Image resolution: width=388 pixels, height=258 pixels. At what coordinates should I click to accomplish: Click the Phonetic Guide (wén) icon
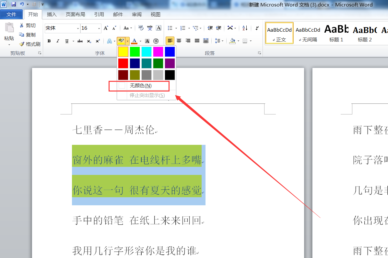click(150, 28)
